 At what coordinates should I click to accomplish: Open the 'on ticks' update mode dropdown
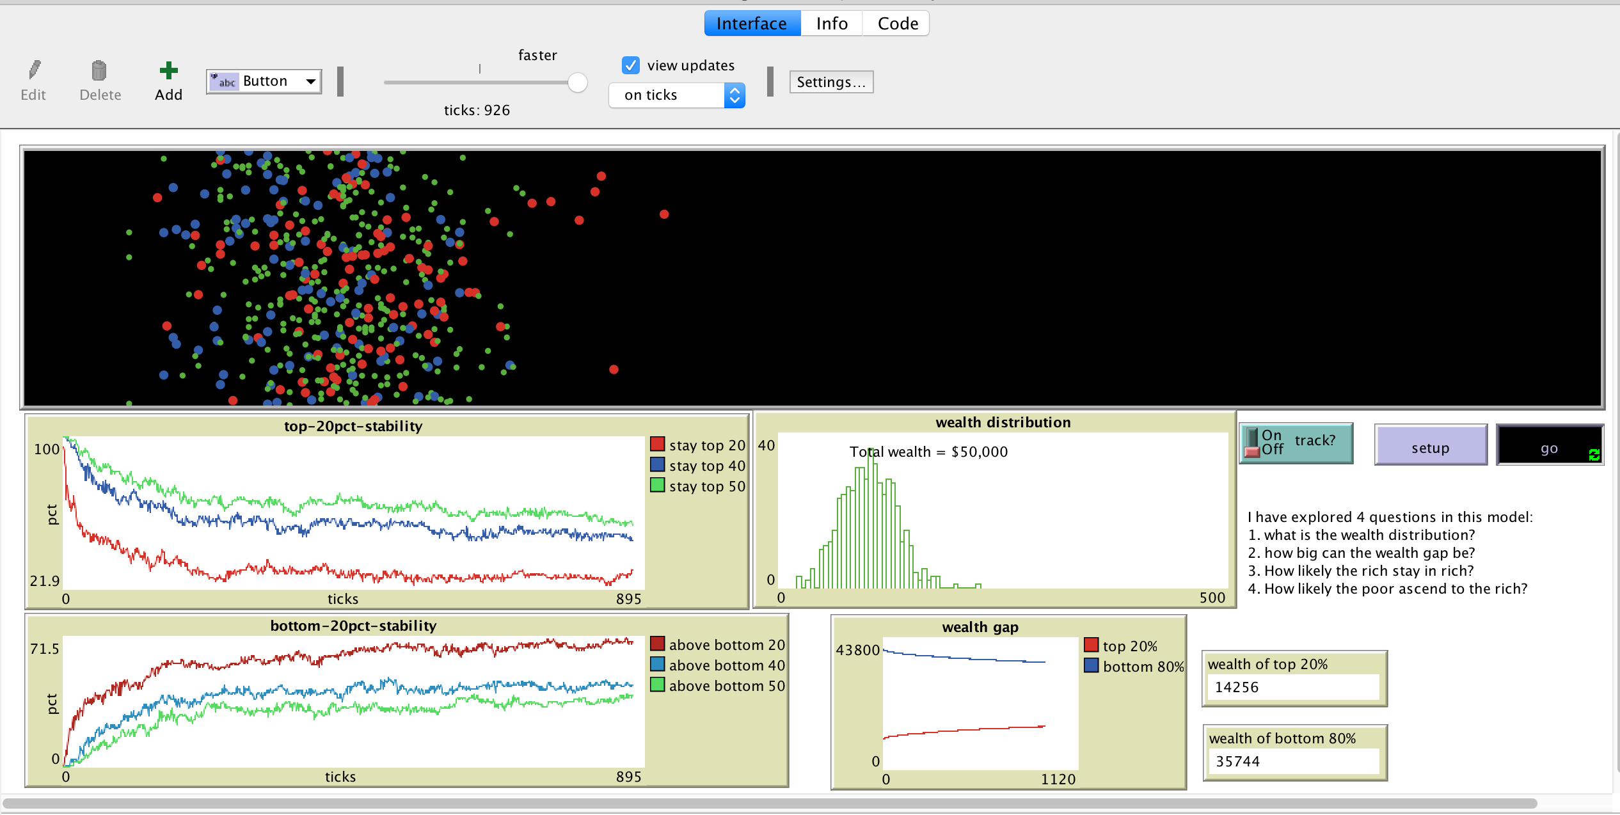pos(676,95)
